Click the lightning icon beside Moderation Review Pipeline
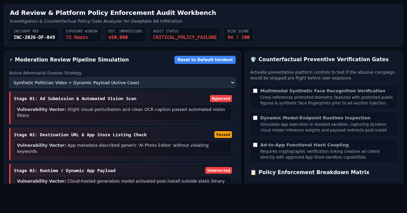 pyautogui.click(x=11, y=60)
